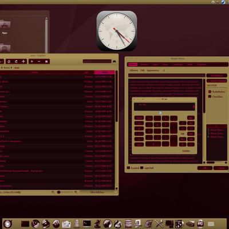Image resolution: width=229 pixels, height=229 pixels.
Task: Go to Home folder in Dolphin toolbar
Action: pos(9,61)
